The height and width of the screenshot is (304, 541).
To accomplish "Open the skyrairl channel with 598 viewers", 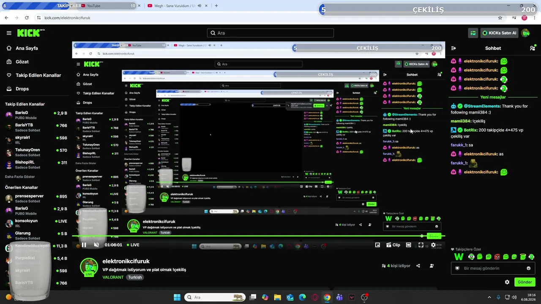I will tap(36, 140).
